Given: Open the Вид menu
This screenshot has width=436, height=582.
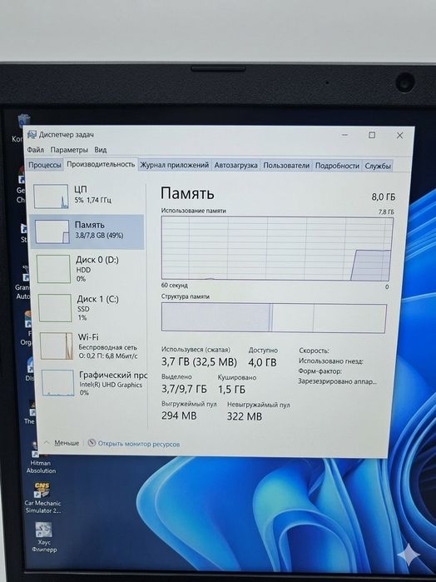Looking at the screenshot, I should pyautogui.click(x=100, y=150).
